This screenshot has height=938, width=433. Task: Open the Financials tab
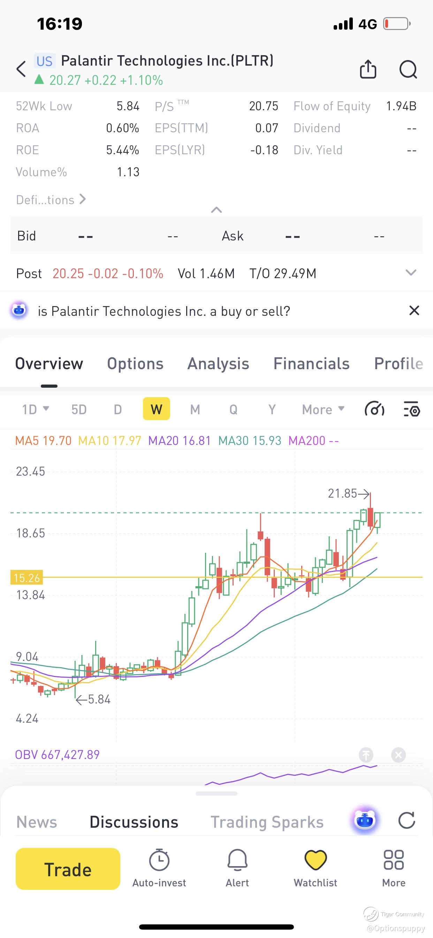coord(311,363)
